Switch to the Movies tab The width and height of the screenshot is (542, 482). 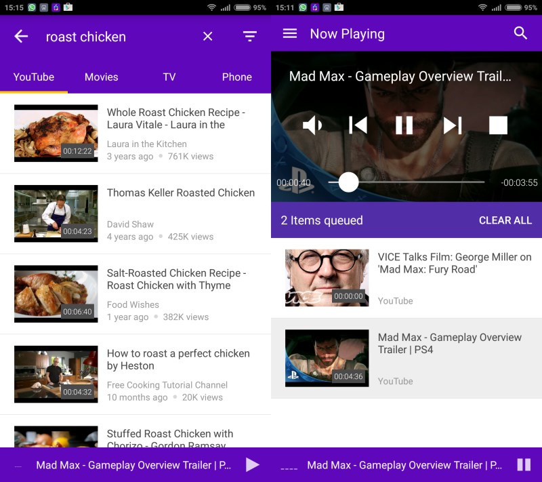click(101, 77)
